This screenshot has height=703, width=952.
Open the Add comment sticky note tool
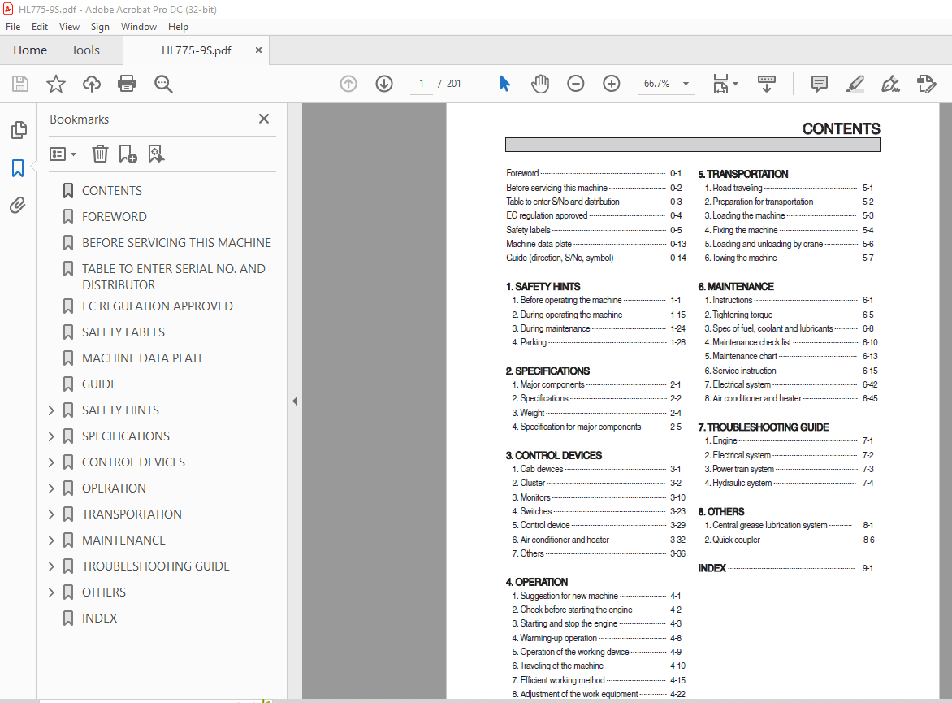(820, 84)
